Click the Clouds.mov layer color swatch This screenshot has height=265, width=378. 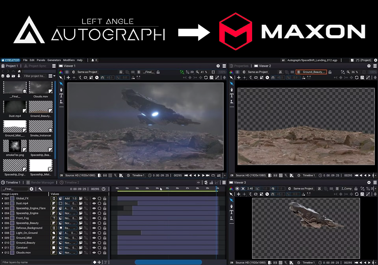point(12,253)
